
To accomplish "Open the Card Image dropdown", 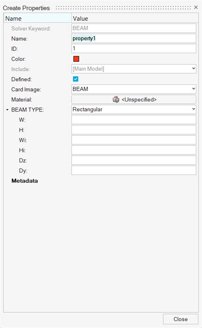I will coord(134,89).
